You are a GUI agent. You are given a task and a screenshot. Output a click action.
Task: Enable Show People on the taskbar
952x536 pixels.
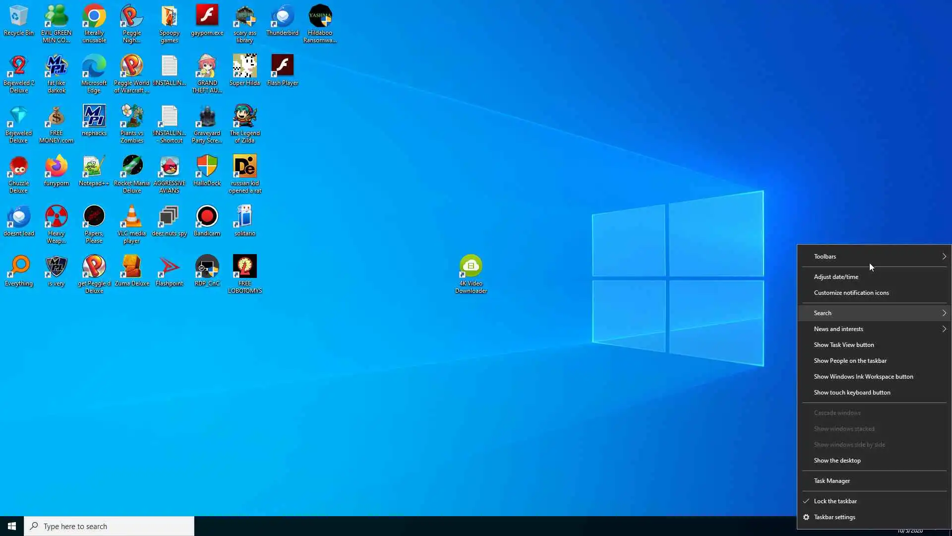(x=850, y=360)
